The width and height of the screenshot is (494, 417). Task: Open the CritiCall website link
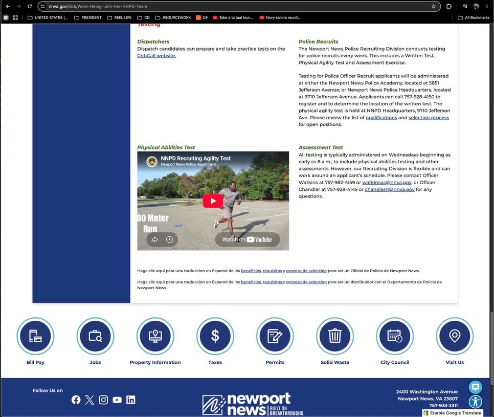156,56
